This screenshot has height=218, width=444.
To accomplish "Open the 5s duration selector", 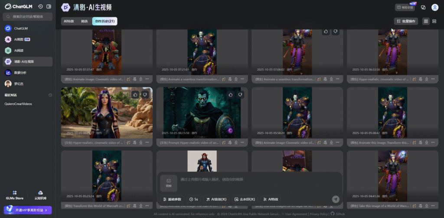I will 193,199.
